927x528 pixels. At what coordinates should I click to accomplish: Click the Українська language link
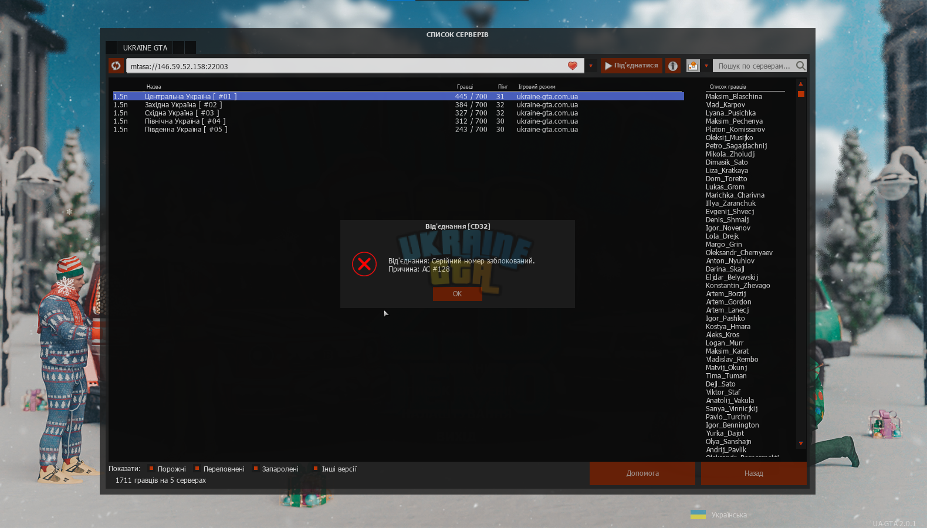[729, 515]
